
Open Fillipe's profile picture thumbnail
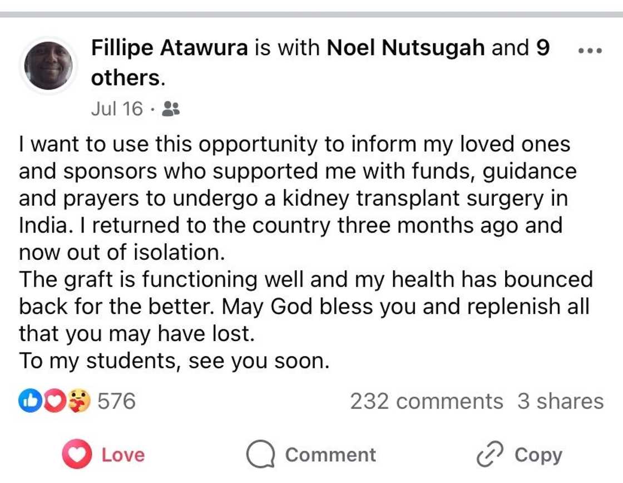[49, 65]
